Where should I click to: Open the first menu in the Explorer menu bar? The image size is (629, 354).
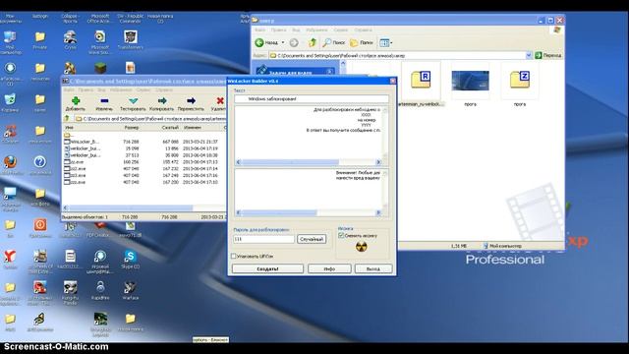tap(259, 30)
